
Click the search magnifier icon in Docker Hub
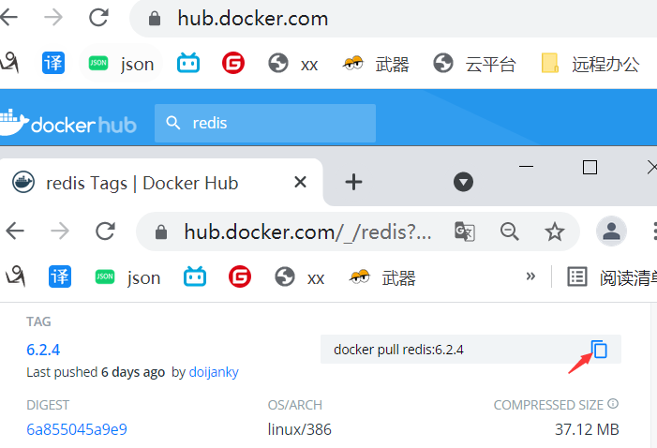tap(173, 123)
